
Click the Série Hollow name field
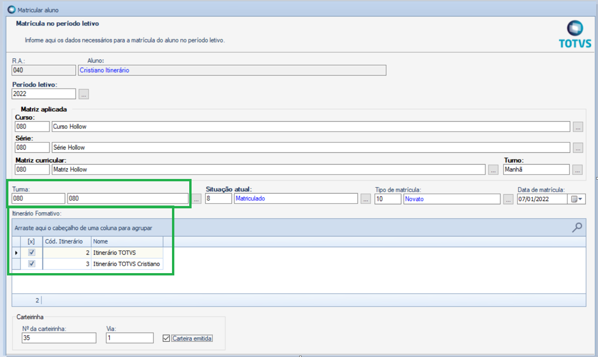coord(311,147)
